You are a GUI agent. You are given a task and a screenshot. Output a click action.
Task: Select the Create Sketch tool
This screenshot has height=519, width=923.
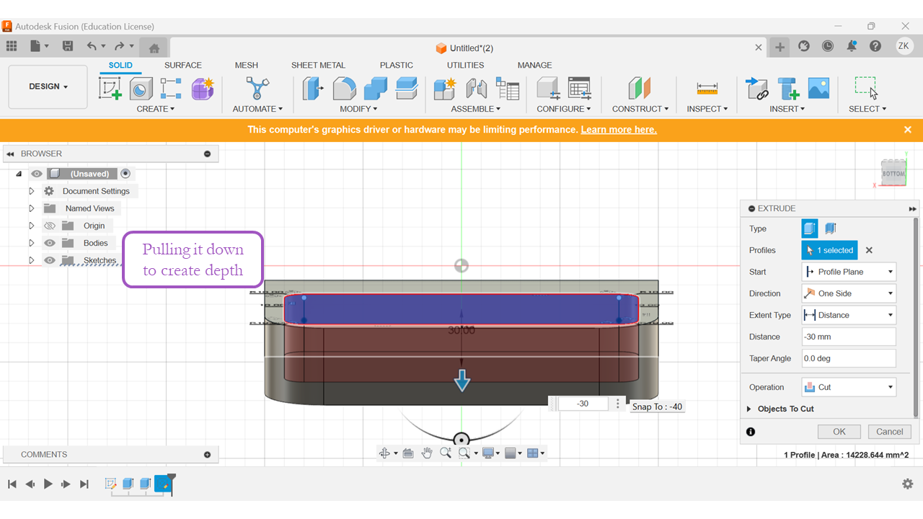[110, 89]
